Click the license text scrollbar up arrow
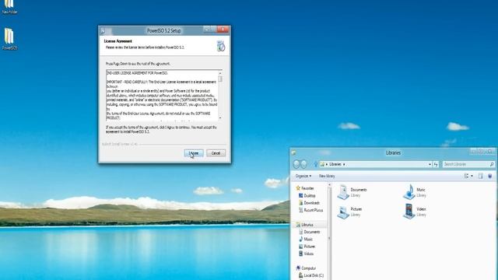 (220, 73)
